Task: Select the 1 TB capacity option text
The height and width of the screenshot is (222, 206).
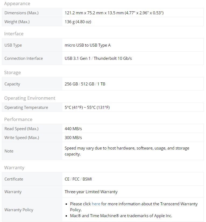Action: pos(101,84)
